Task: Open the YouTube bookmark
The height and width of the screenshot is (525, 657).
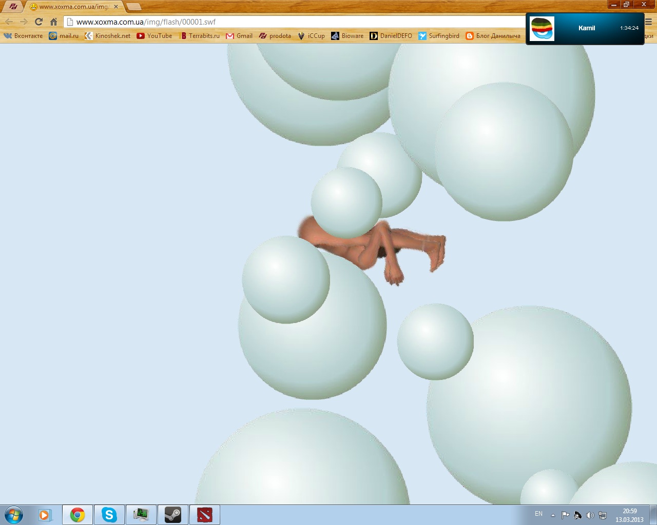Action: [x=154, y=36]
